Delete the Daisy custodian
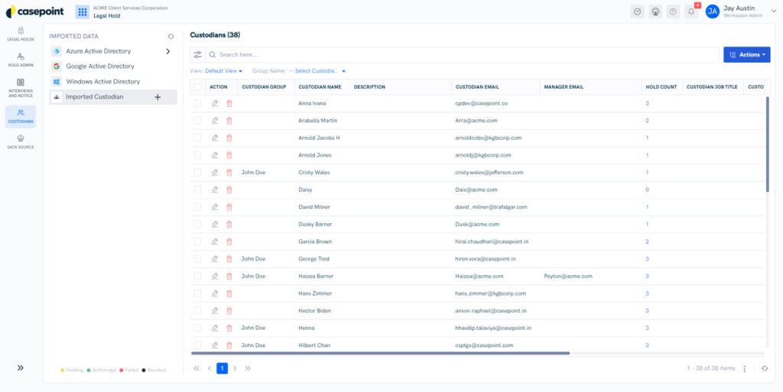The image size is (783, 392). [229, 190]
